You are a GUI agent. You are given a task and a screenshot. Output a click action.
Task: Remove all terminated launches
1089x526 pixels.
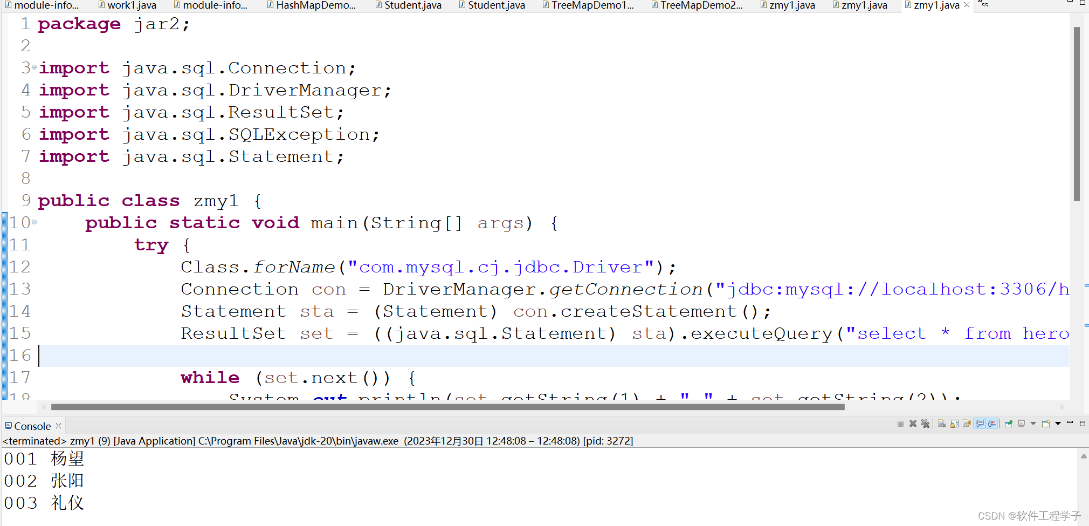click(926, 424)
